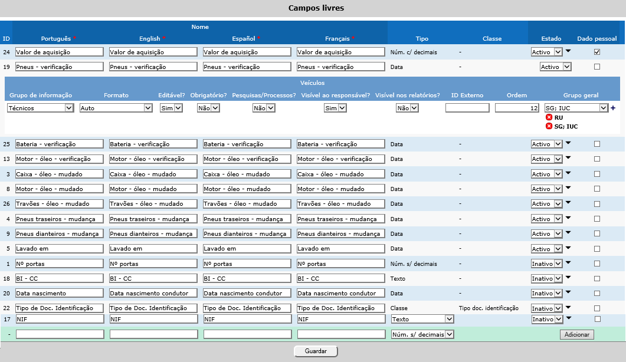This screenshot has width=626, height=362.
Task: Check Dado pessoal for Bateria - verificação
Action: (x=597, y=144)
